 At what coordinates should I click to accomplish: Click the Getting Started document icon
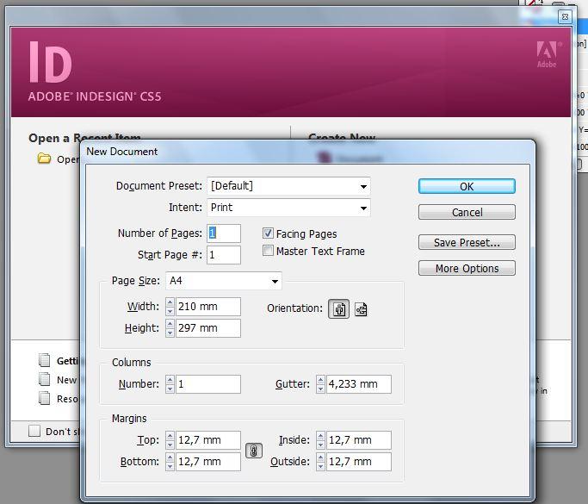point(44,360)
